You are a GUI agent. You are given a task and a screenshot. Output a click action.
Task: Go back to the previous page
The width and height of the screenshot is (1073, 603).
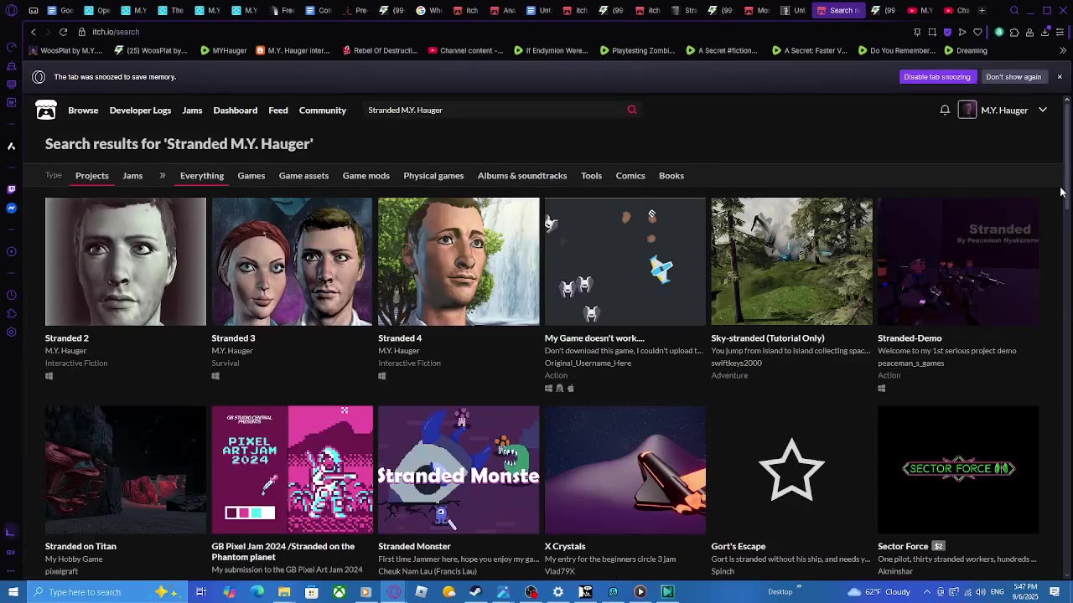[34, 32]
